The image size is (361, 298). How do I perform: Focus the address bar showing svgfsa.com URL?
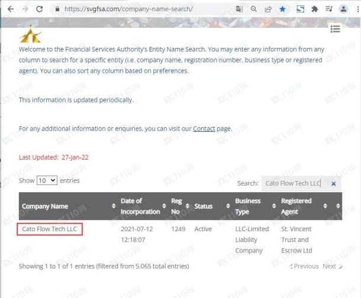click(128, 9)
